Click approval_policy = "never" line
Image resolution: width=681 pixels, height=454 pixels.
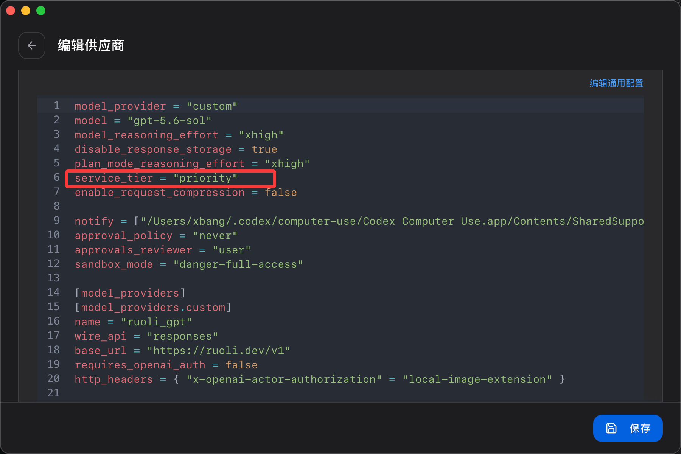[156, 235]
